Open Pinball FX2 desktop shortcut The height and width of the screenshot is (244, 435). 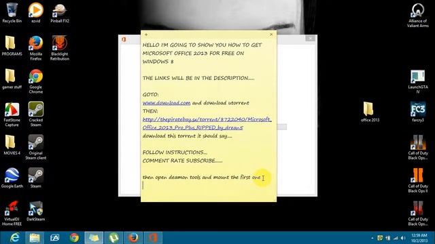pyautogui.click(x=60, y=13)
